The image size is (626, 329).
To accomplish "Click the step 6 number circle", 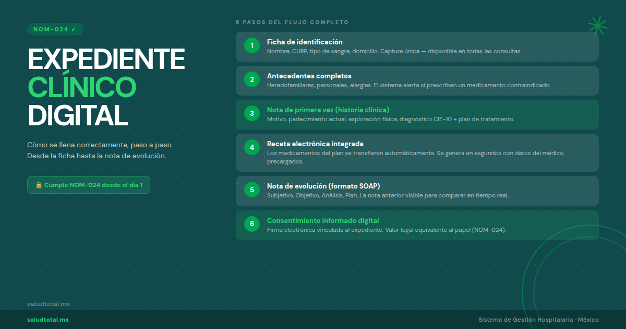I will [252, 224].
